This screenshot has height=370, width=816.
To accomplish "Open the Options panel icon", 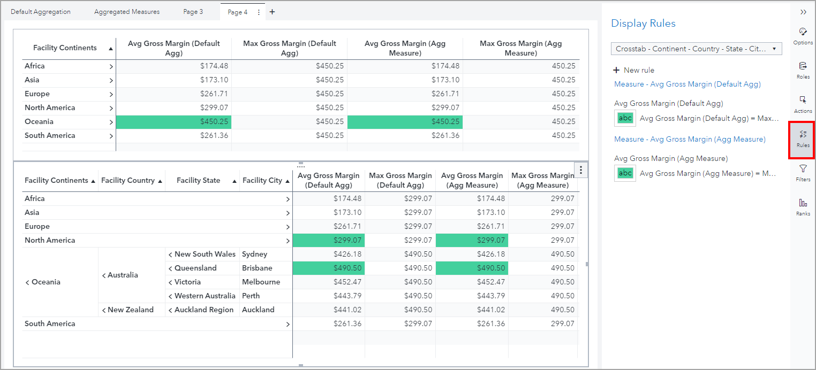I will [x=803, y=36].
